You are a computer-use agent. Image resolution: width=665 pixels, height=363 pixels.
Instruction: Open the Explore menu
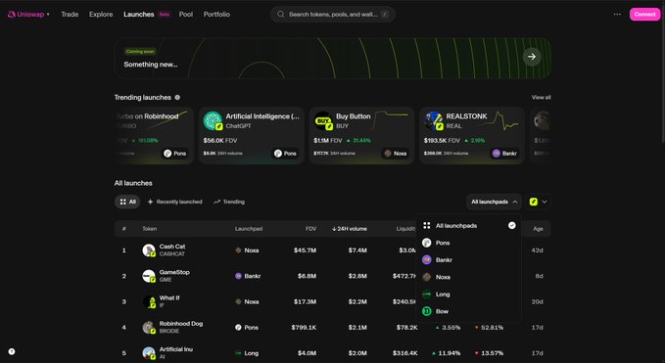point(101,14)
